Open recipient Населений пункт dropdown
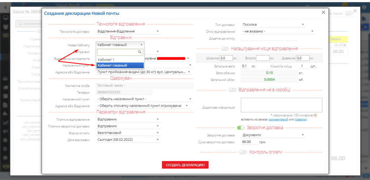 pos(144,99)
